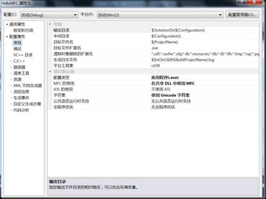The height and width of the screenshot is (199, 266).
Task: Click the v100 toolset value
Action: click(x=156, y=66)
